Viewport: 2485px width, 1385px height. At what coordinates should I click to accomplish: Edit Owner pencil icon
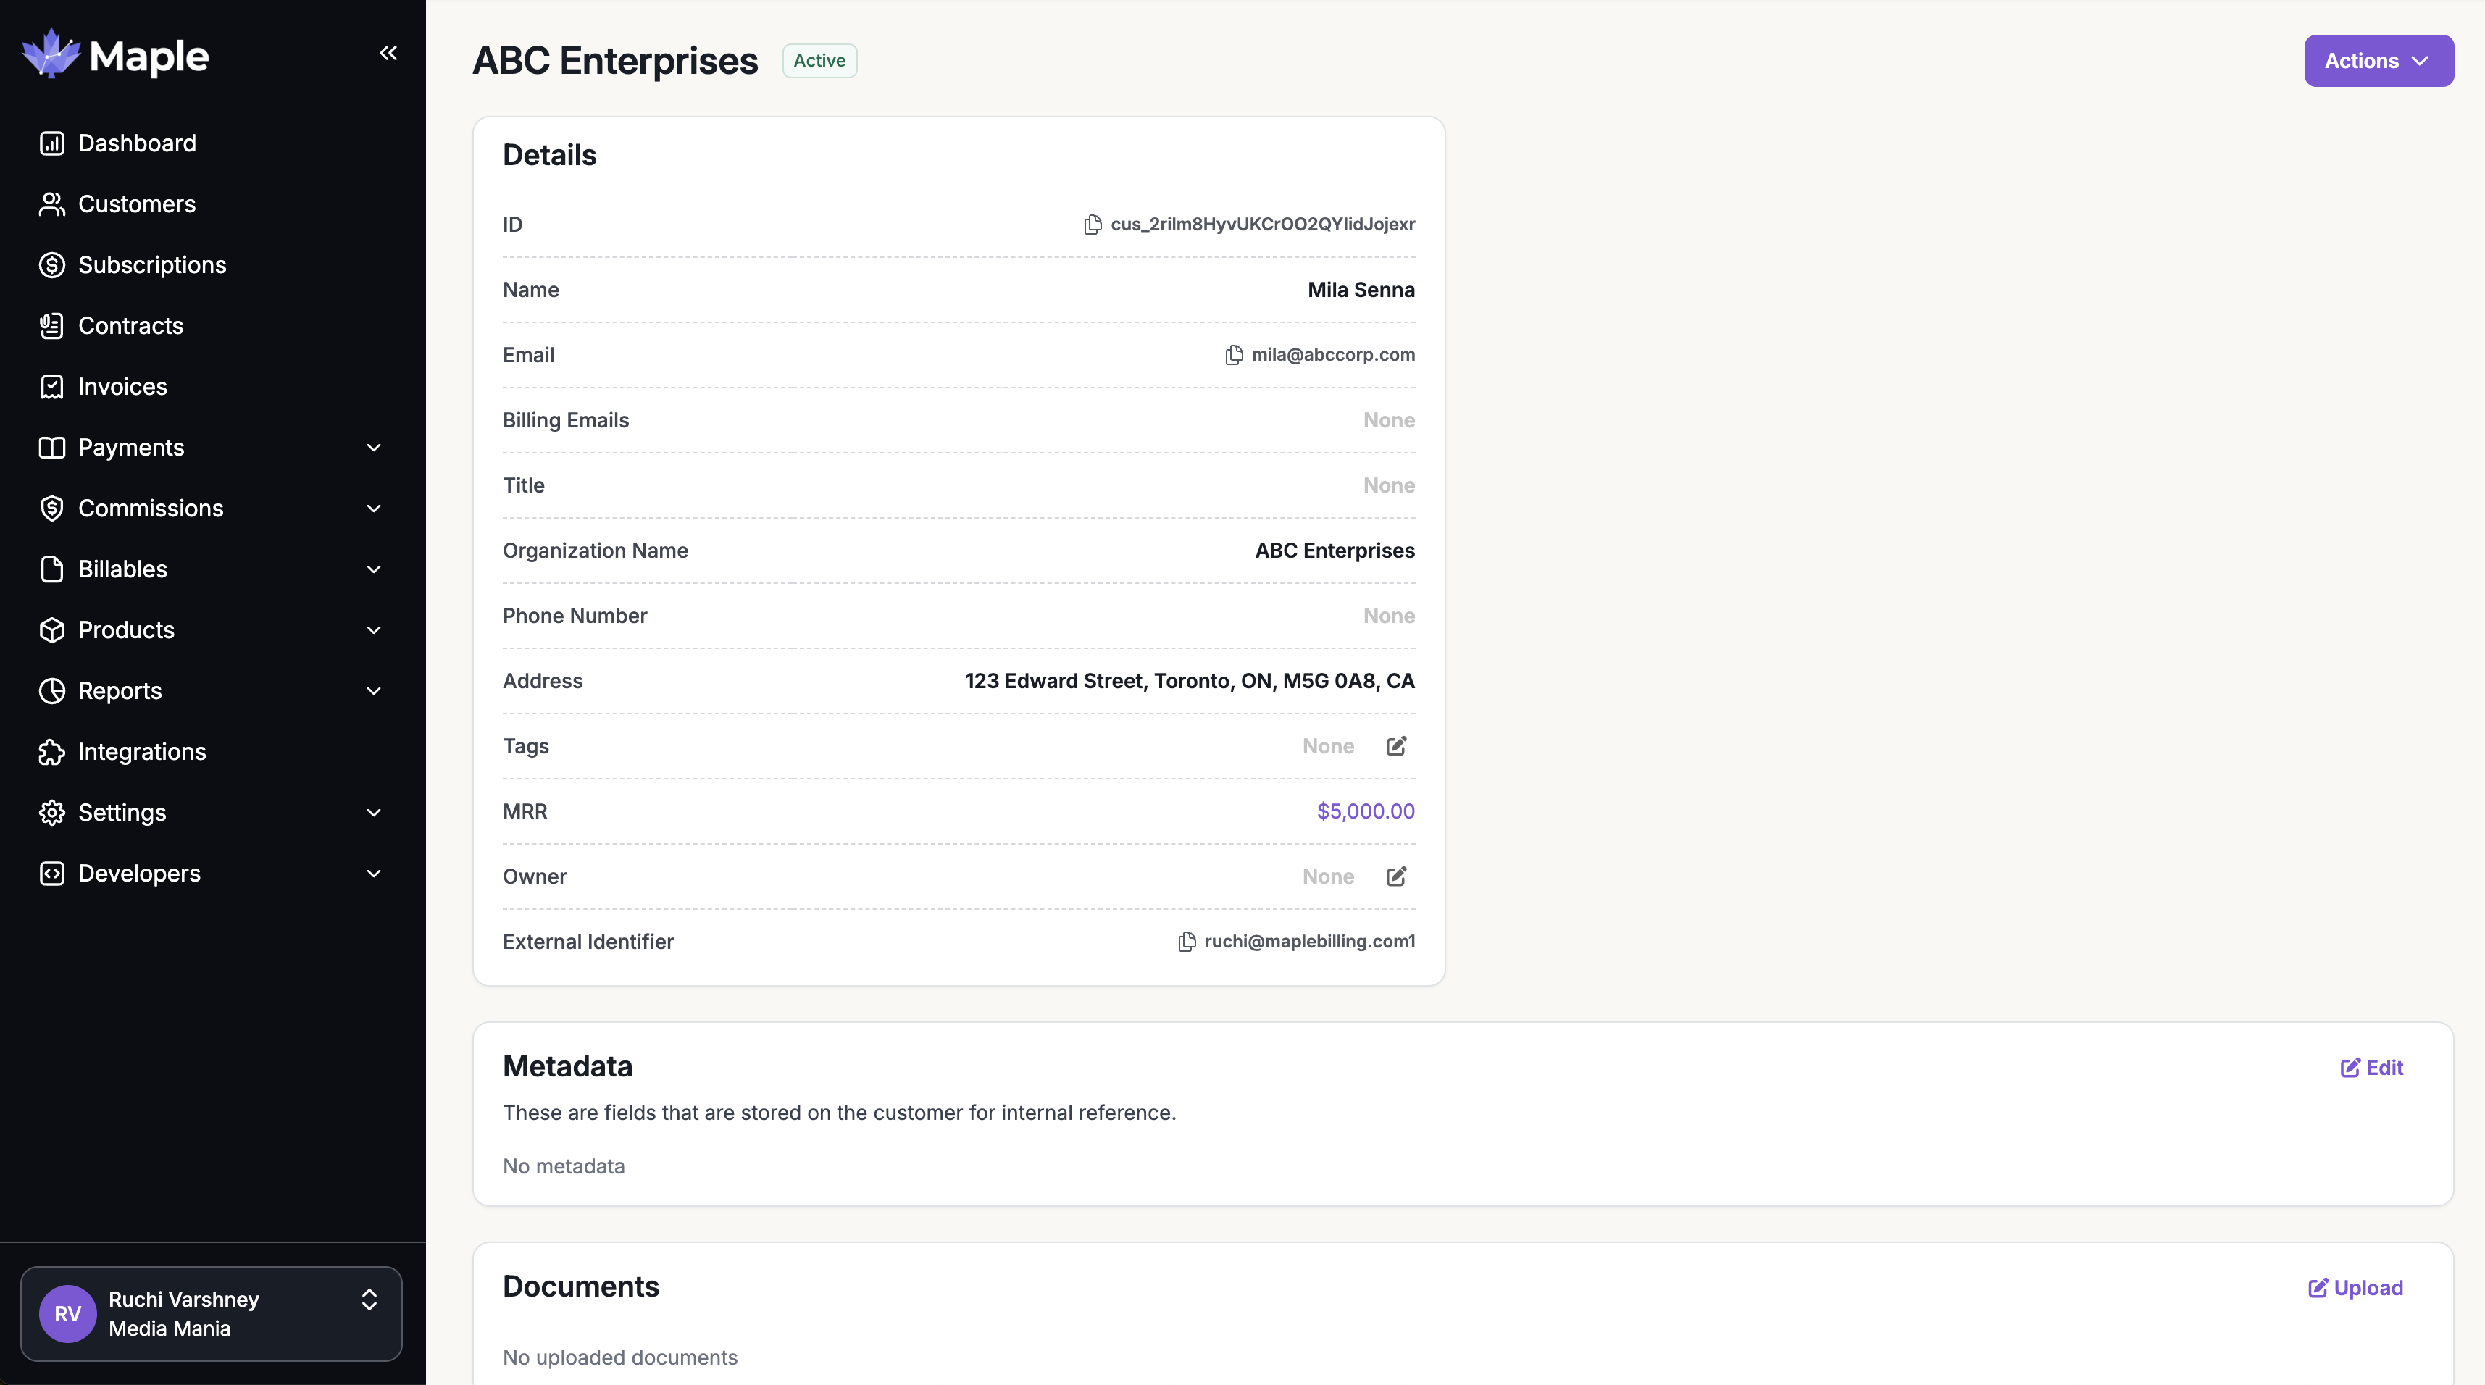(1396, 876)
